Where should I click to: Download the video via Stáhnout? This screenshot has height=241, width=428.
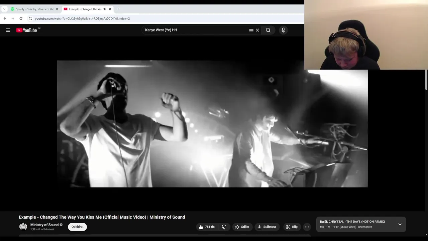tap(267, 227)
